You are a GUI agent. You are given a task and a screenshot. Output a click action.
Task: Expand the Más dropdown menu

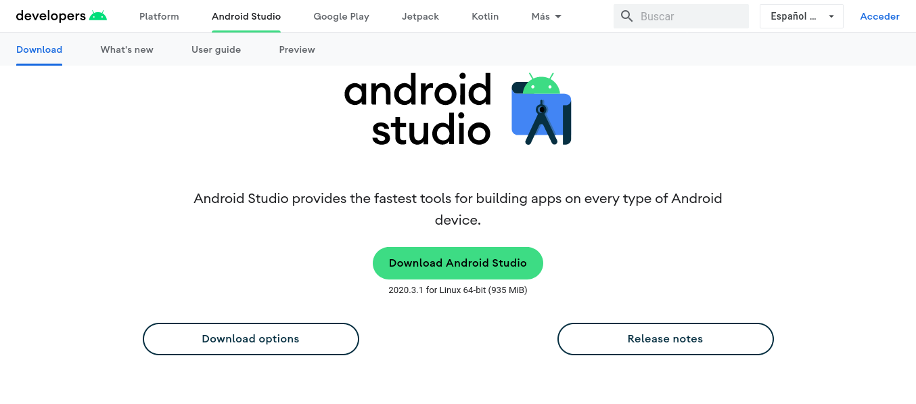[x=547, y=16]
